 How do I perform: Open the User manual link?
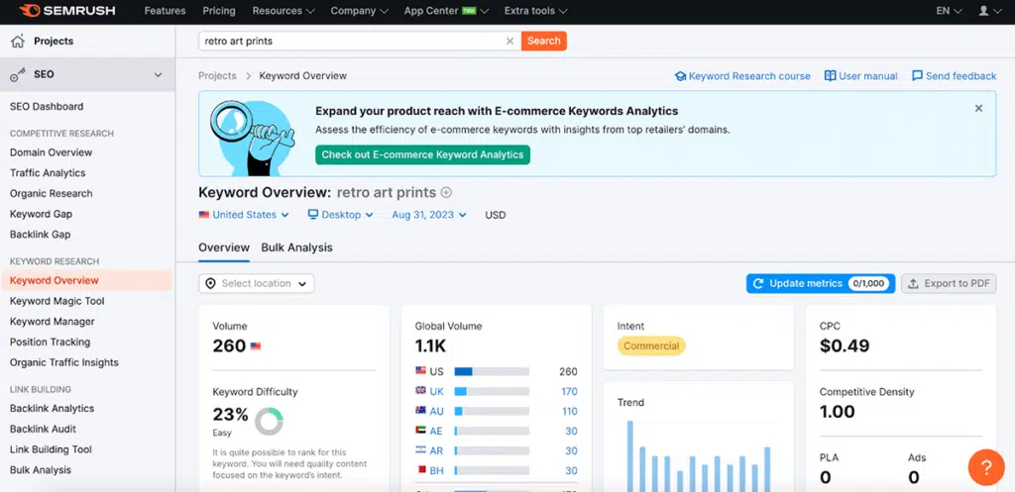click(861, 76)
